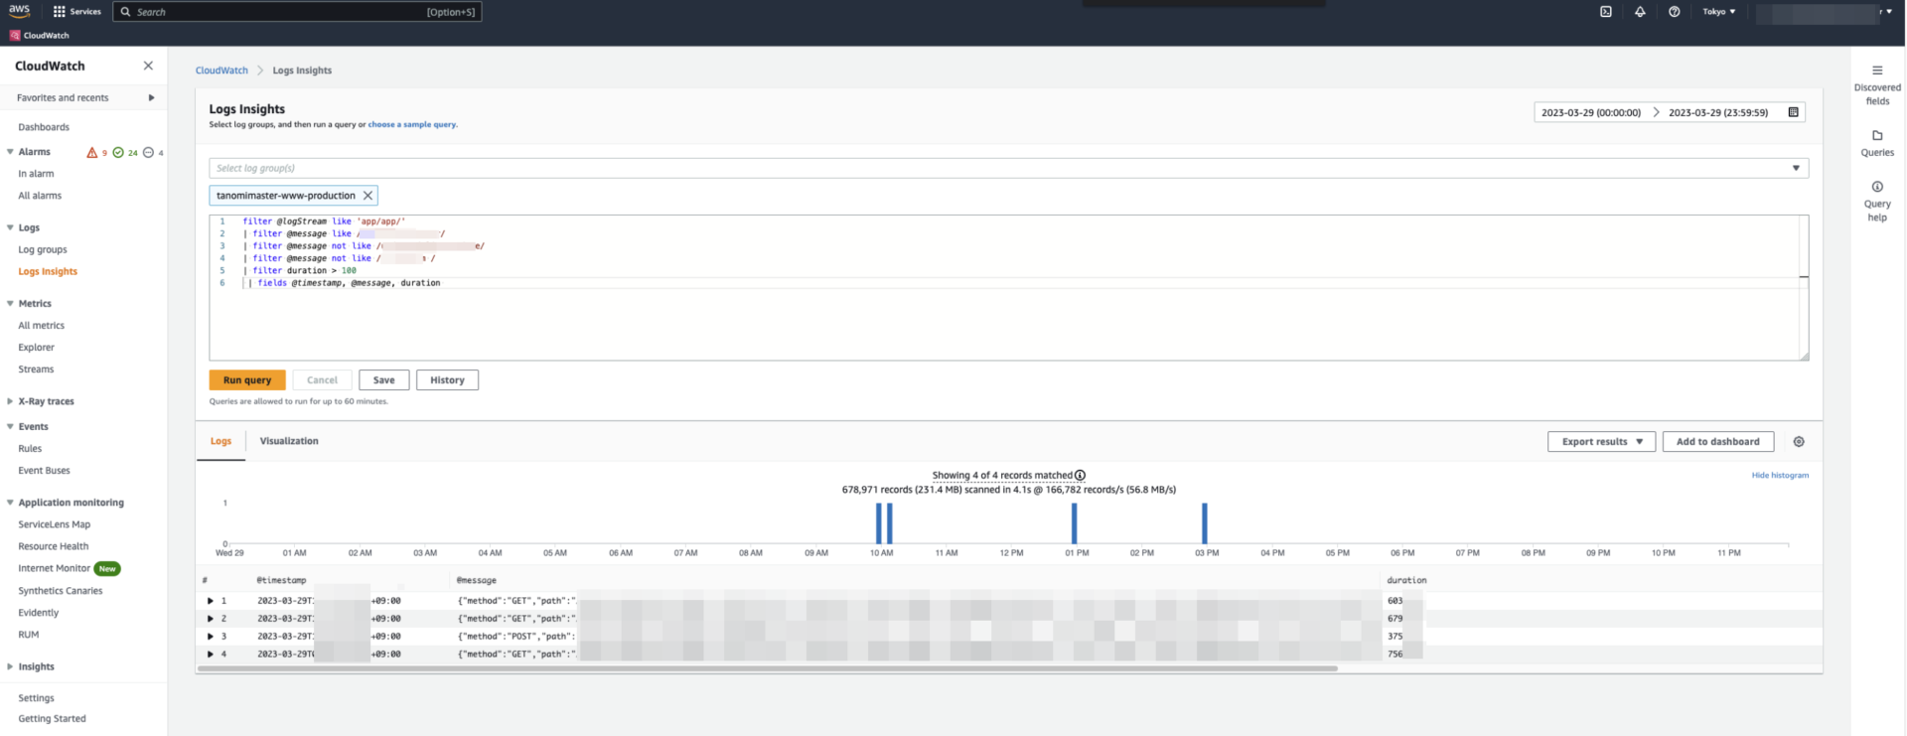The width and height of the screenshot is (1907, 736).
Task: Collapse the Logs section
Action: point(10,227)
